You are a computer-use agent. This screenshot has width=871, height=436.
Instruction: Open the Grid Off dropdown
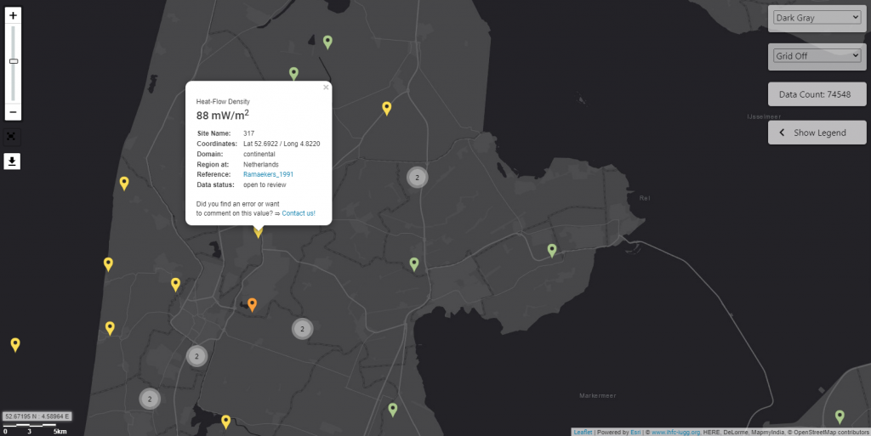coord(817,56)
